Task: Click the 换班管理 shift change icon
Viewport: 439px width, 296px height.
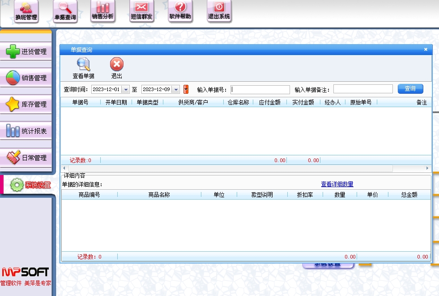Action: pos(26,11)
